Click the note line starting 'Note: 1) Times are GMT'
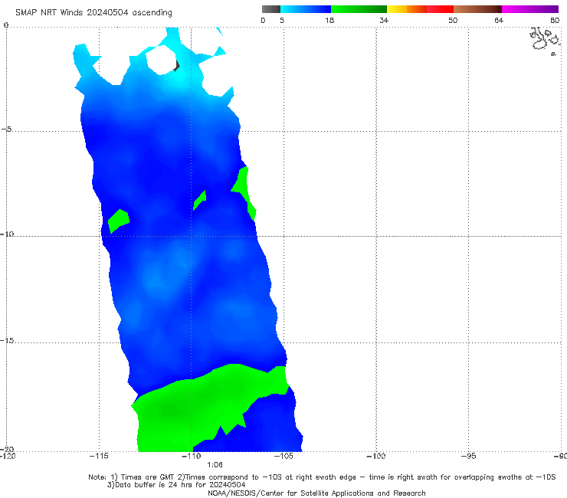This screenshot has height=498, width=567. click(x=322, y=477)
